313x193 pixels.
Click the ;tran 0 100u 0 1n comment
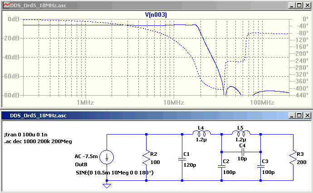click(x=26, y=135)
